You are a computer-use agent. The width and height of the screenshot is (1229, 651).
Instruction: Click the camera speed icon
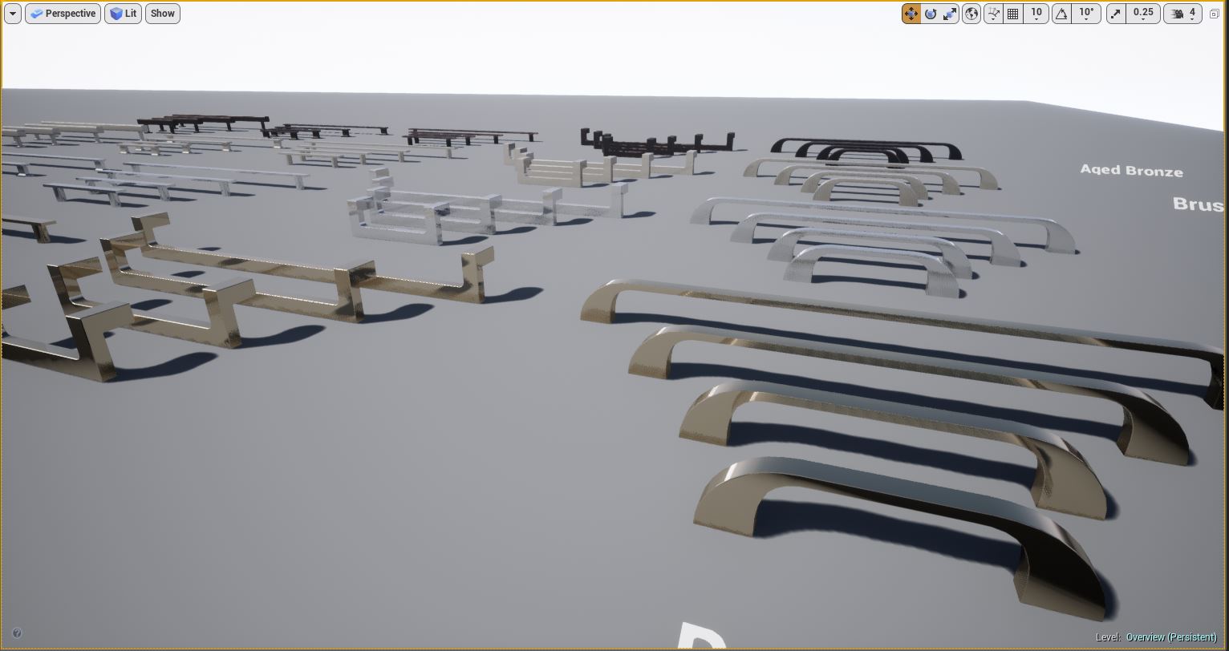click(1178, 14)
